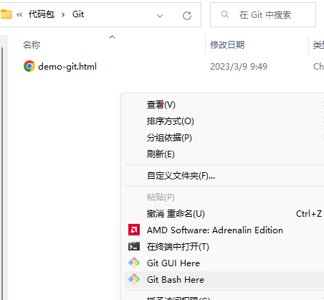The image size is (324, 300).
Task: Open the 分组依据(P) submenu
Action: tap(224, 138)
